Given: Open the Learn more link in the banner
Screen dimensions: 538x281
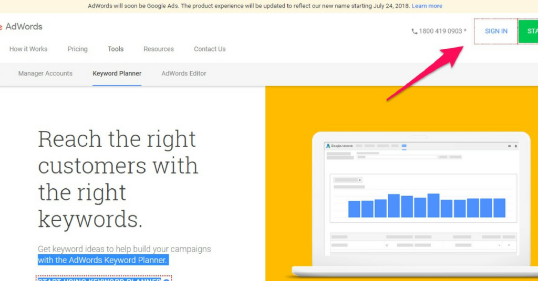Looking at the screenshot, I should pos(427,6).
